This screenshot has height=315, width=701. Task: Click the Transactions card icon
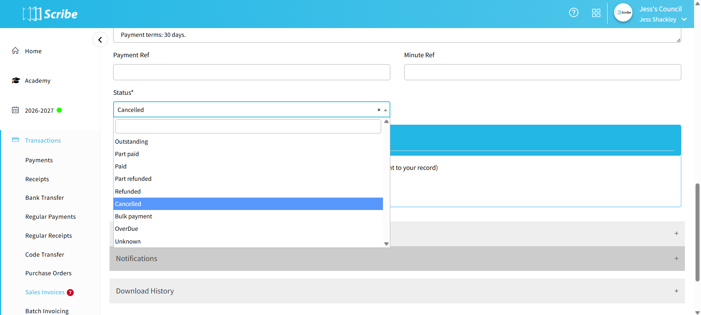pos(15,140)
